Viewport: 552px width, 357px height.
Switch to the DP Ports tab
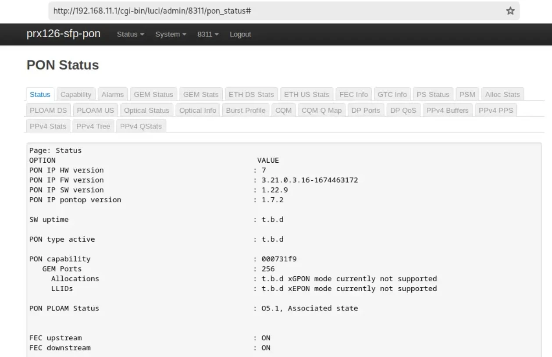[x=366, y=111]
